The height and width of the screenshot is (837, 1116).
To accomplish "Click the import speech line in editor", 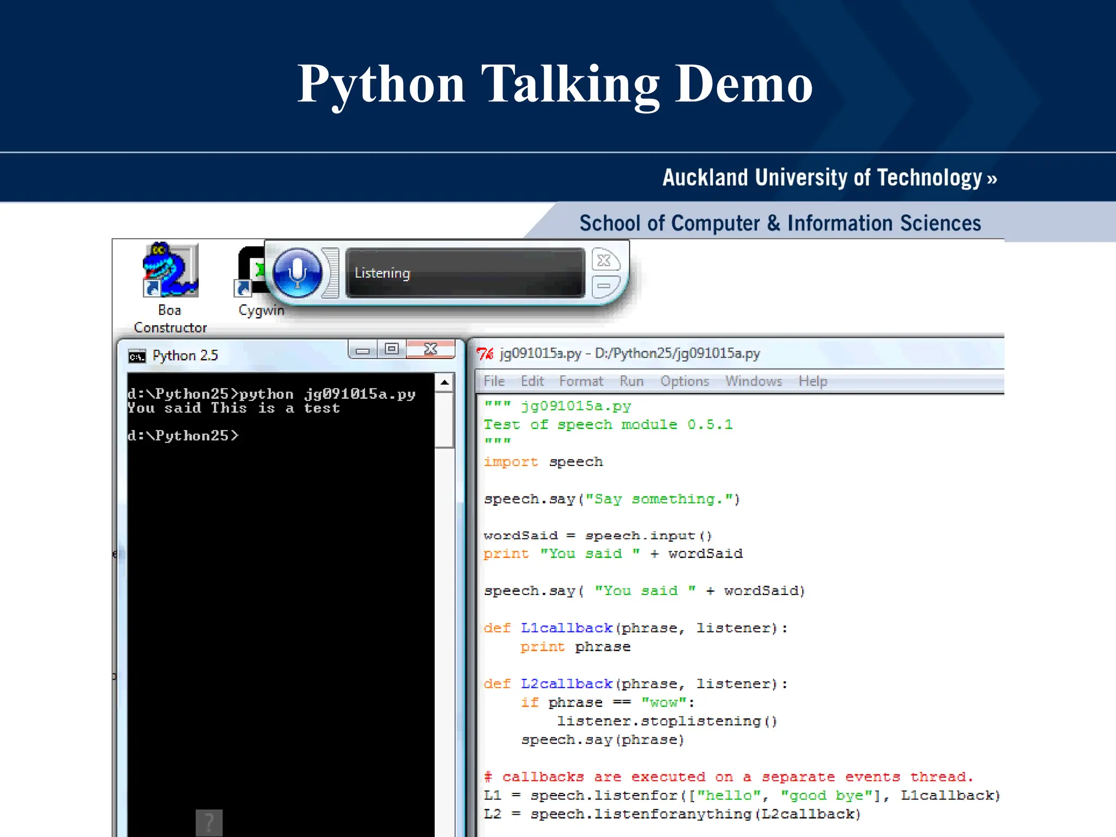I will point(543,462).
